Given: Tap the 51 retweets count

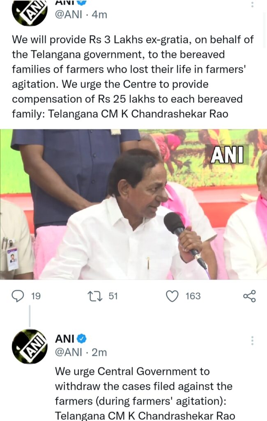Looking at the screenshot, I should pyautogui.click(x=113, y=296).
